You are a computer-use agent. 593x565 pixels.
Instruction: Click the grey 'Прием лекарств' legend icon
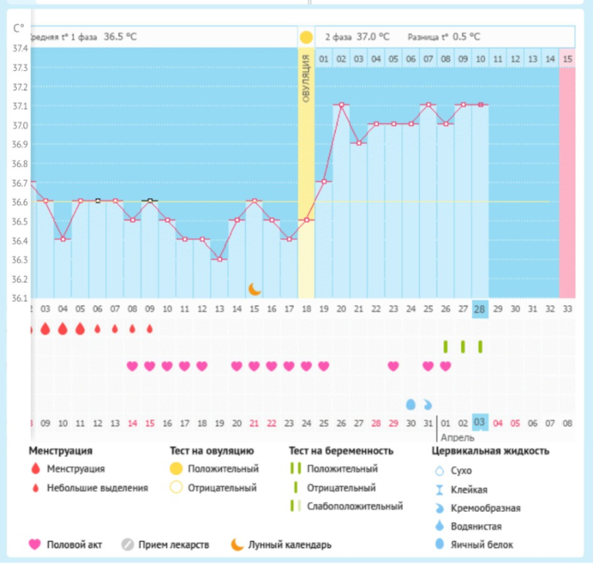[x=129, y=544]
